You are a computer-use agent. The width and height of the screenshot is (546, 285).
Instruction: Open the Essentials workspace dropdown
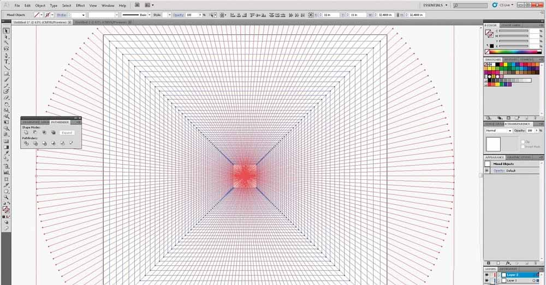pos(435,5)
